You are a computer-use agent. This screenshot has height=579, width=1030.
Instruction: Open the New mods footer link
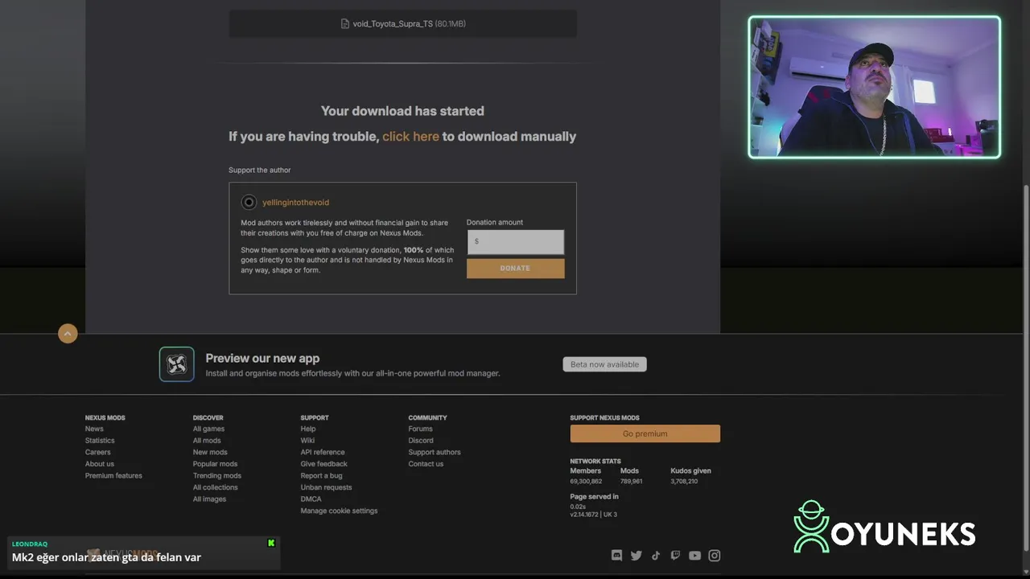click(210, 452)
